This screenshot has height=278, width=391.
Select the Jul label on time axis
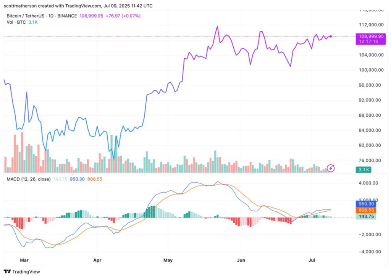pos(312,260)
